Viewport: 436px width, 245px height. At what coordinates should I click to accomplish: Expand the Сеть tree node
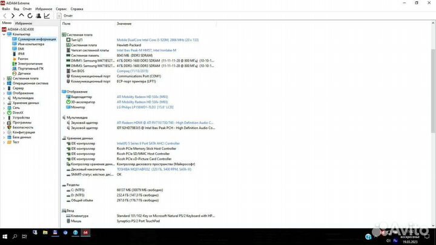(4, 108)
